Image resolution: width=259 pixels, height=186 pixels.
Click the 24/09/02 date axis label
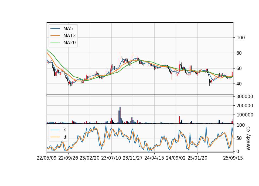tap(176, 158)
